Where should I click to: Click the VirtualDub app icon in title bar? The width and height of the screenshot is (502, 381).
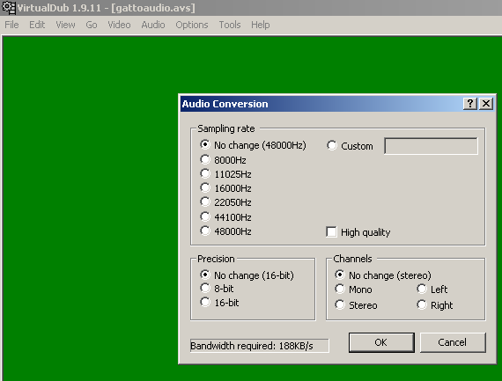tap(8, 7)
